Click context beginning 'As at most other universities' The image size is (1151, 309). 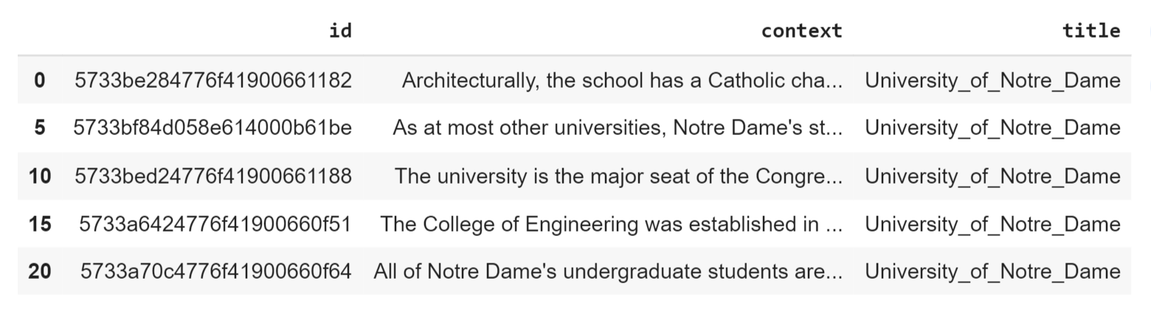point(618,128)
